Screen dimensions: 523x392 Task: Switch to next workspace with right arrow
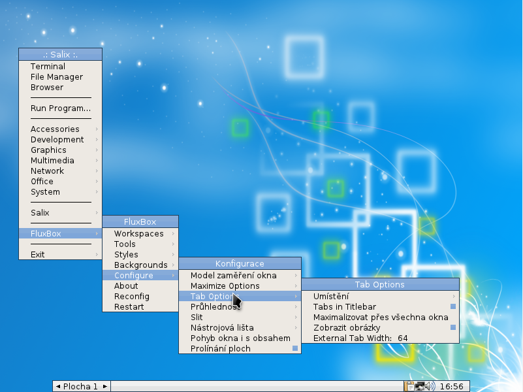click(x=105, y=386)
